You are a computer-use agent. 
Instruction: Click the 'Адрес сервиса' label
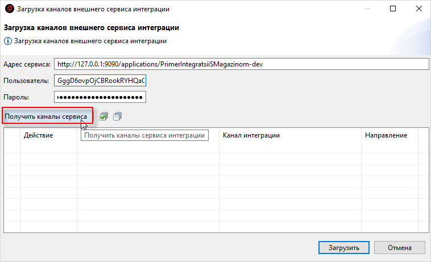27,64
